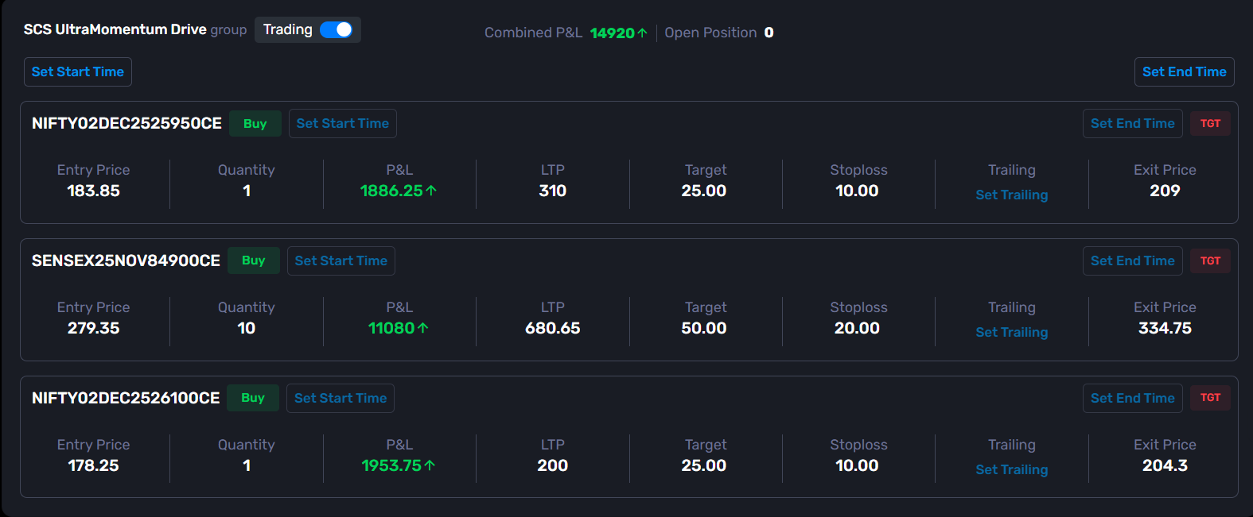Click the Quantity value 10
The image size is (1253, 517).
click(247, 328)
